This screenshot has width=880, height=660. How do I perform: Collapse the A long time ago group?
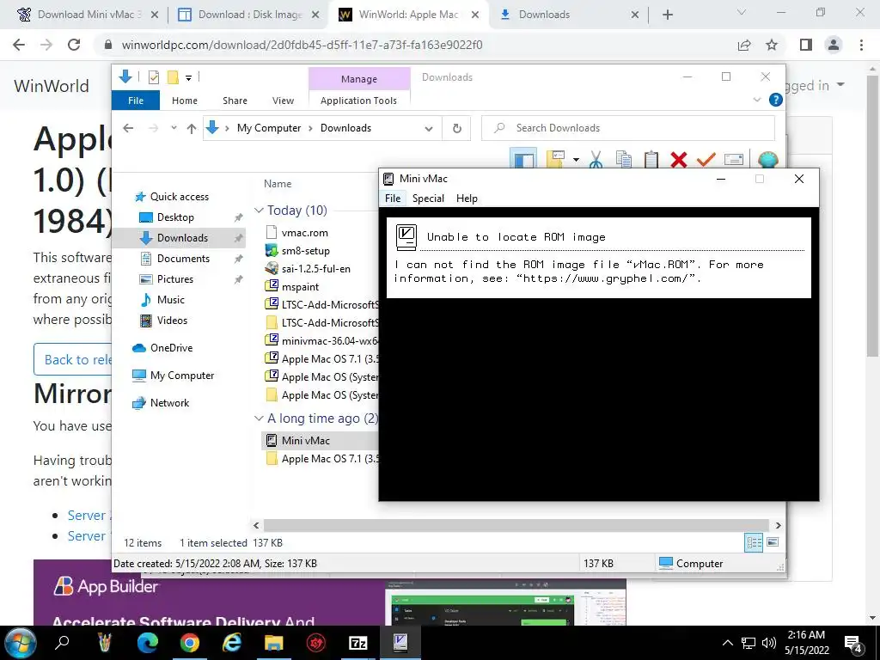[x=260, y=419]
